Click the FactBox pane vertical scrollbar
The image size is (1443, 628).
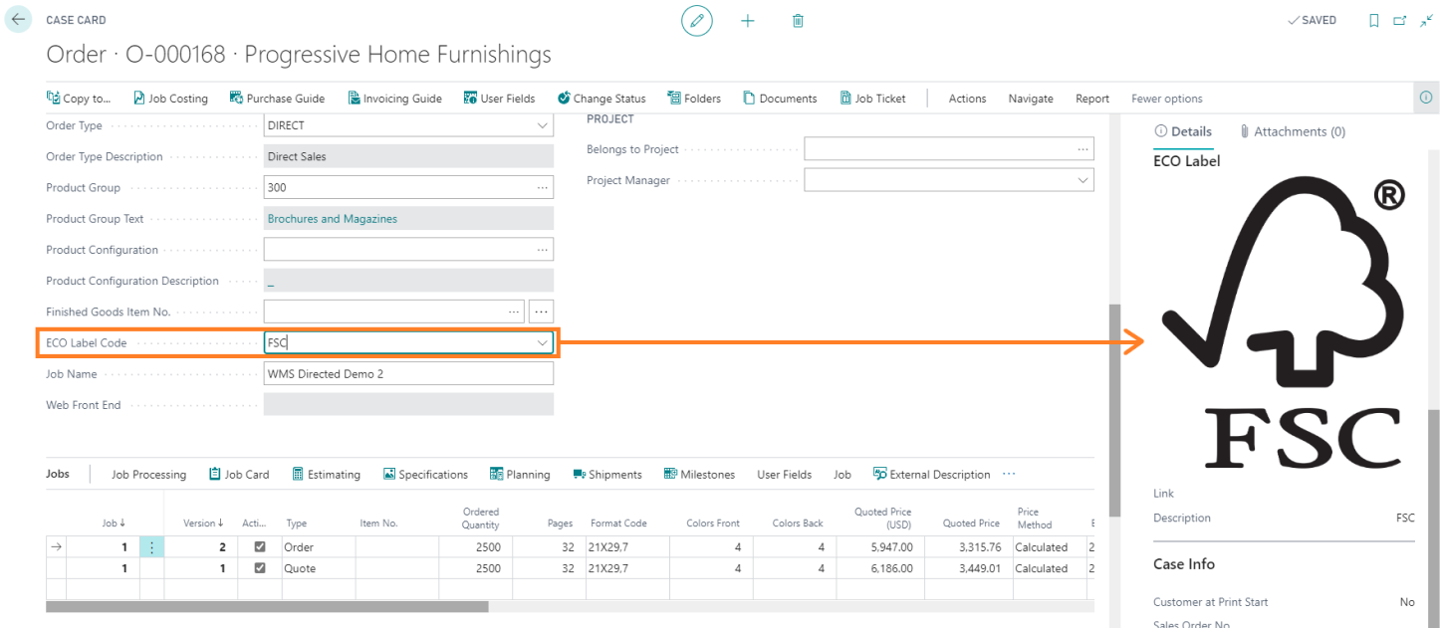tap(1433, 518)
